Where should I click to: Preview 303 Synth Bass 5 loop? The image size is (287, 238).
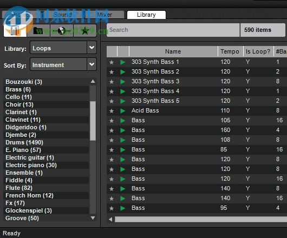coord(122,101)
